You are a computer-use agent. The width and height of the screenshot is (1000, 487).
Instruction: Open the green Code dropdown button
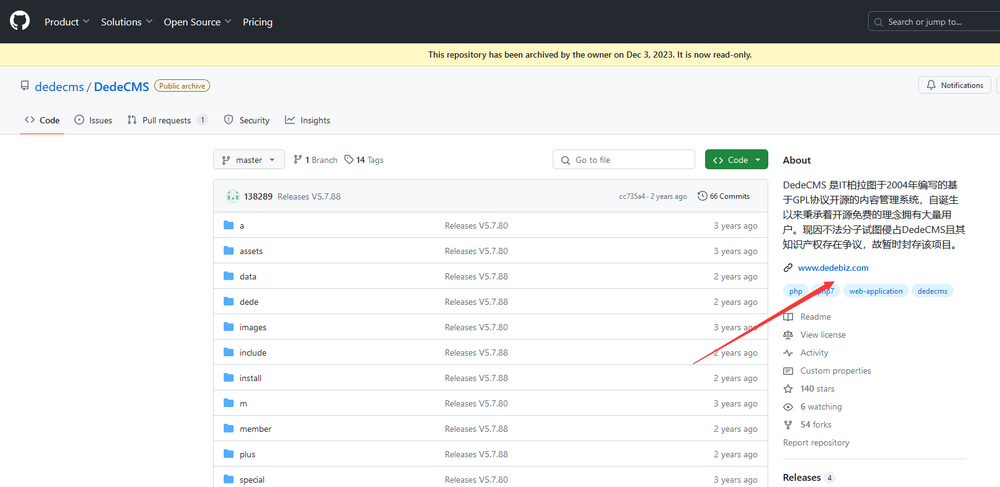pos(737,159)
